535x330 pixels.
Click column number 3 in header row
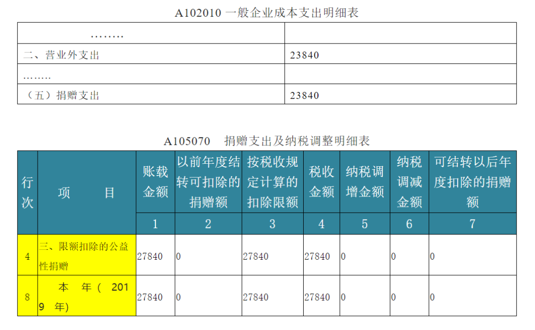[272, 224]
